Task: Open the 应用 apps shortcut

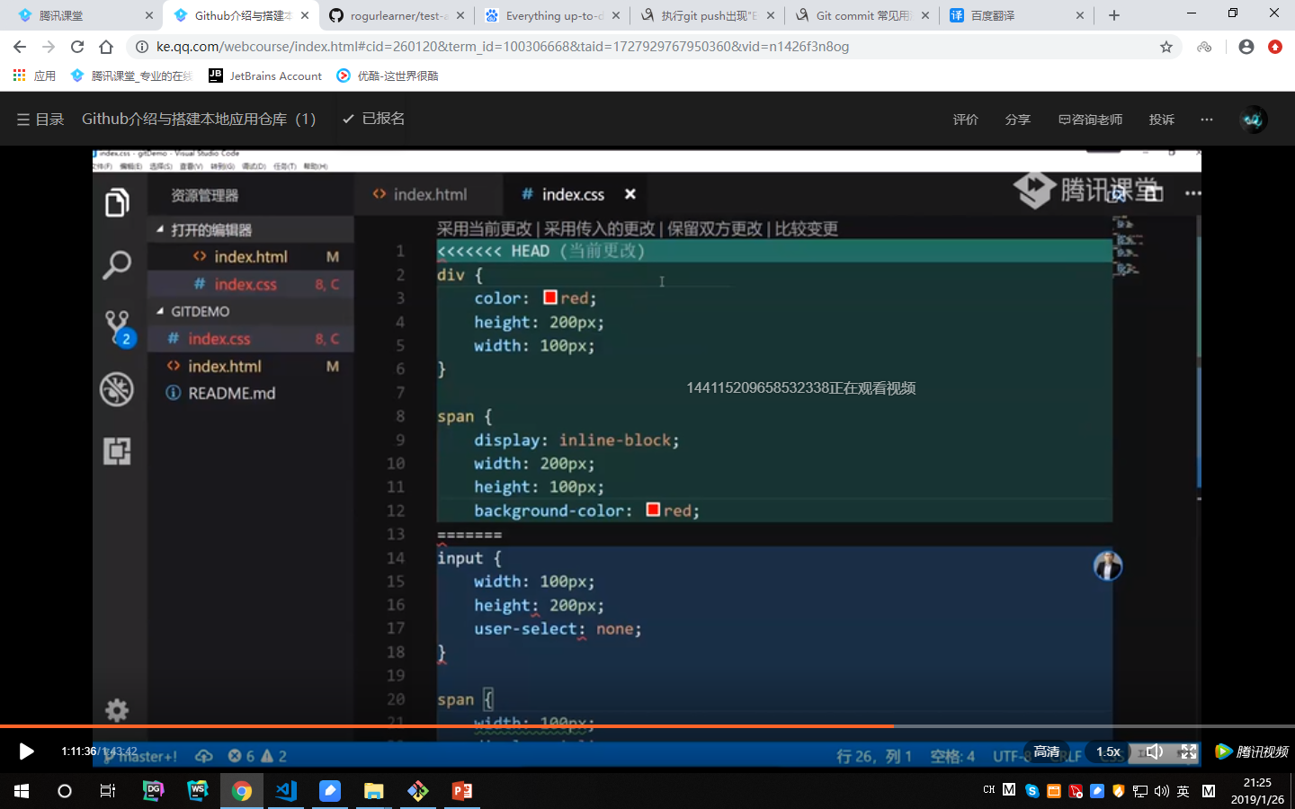Action: tap(34, 76)
